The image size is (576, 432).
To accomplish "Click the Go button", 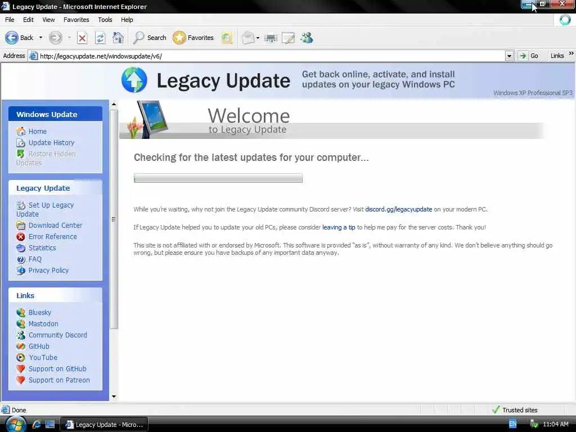I will coord(529,56).
